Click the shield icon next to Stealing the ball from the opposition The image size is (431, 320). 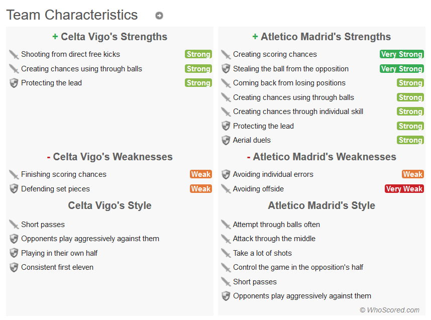tap(226, 69)
